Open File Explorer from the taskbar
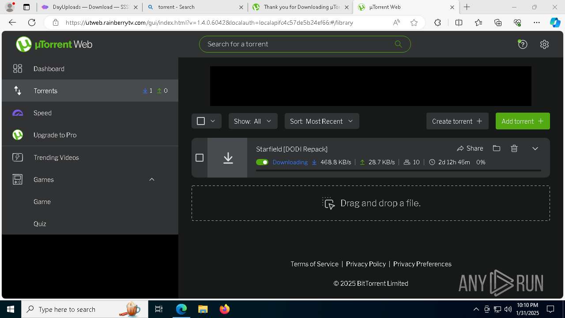This screenshot has height=318, width=565. 203,309
